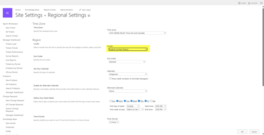Image resolution: width=264 pixels, height=135 pixels.
Task: Click the focus-on-content icon at top right
Action: click(x=261, y=3)
